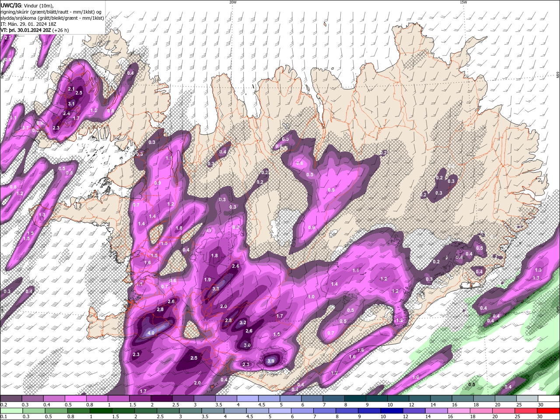The image size is (560, 420).
Task: Select the rain legend swatch between 20 and 25
Action: (x=504, y=410)
